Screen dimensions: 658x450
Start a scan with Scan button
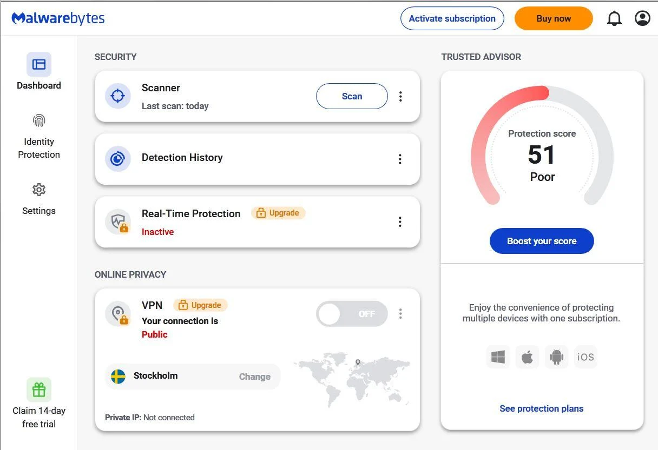(352, 96)
